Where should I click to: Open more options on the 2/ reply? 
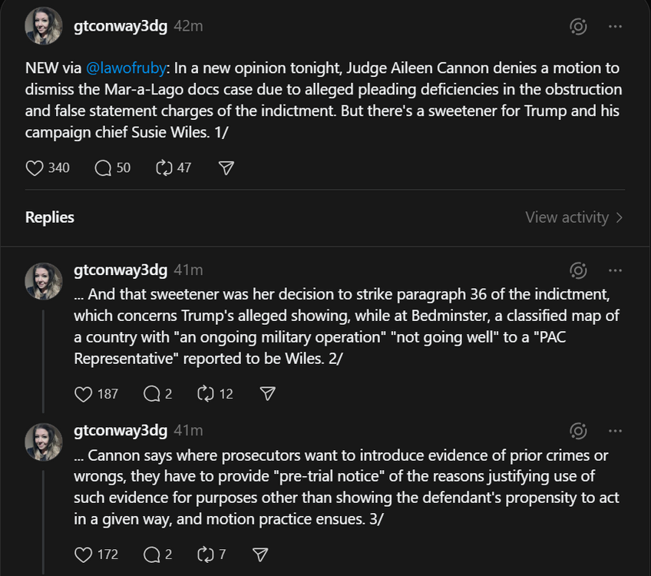[x=615, y=270]
